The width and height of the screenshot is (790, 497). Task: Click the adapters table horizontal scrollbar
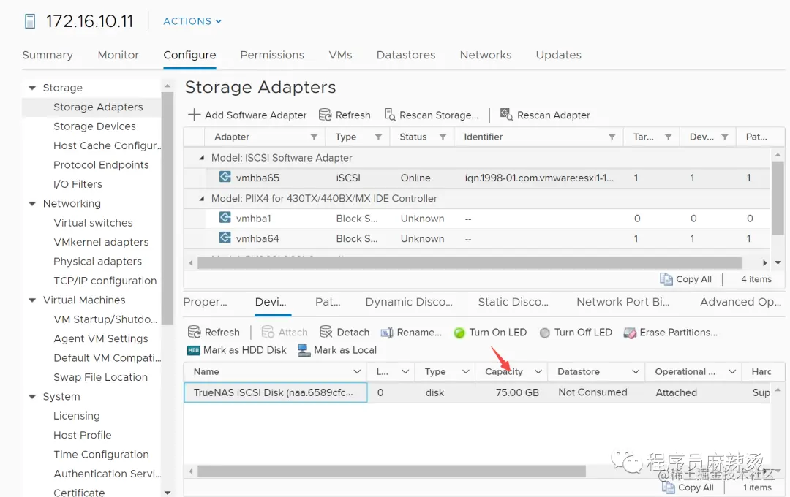pyautogui.click(x=470, y=262)
